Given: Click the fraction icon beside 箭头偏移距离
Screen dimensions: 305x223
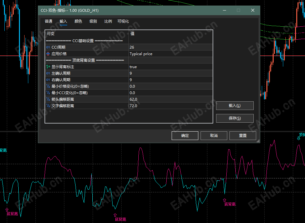Looking at the screenshot, I should (48, 99).
